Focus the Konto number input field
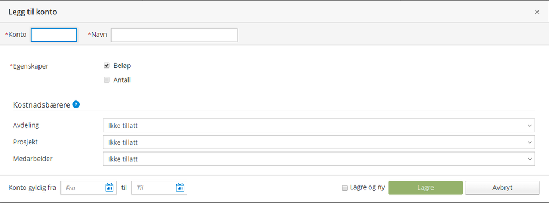549x203 pixels. (54, 35)
